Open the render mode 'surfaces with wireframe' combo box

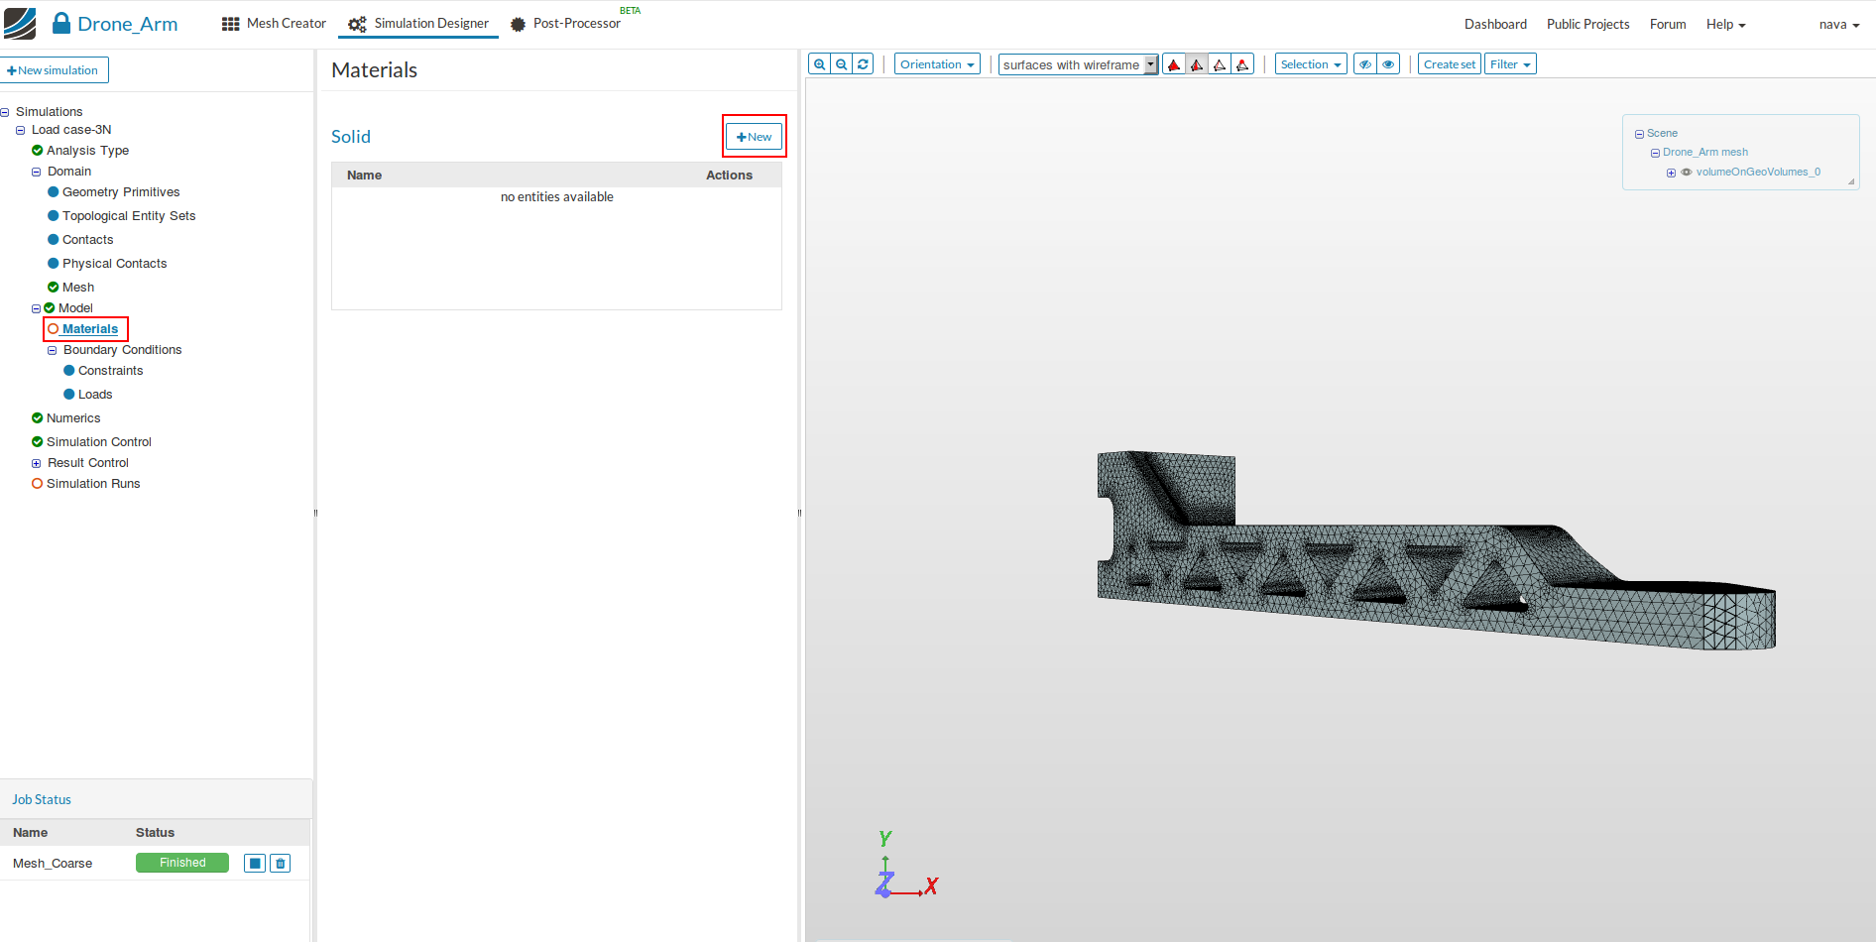[x=1078, y=64]
